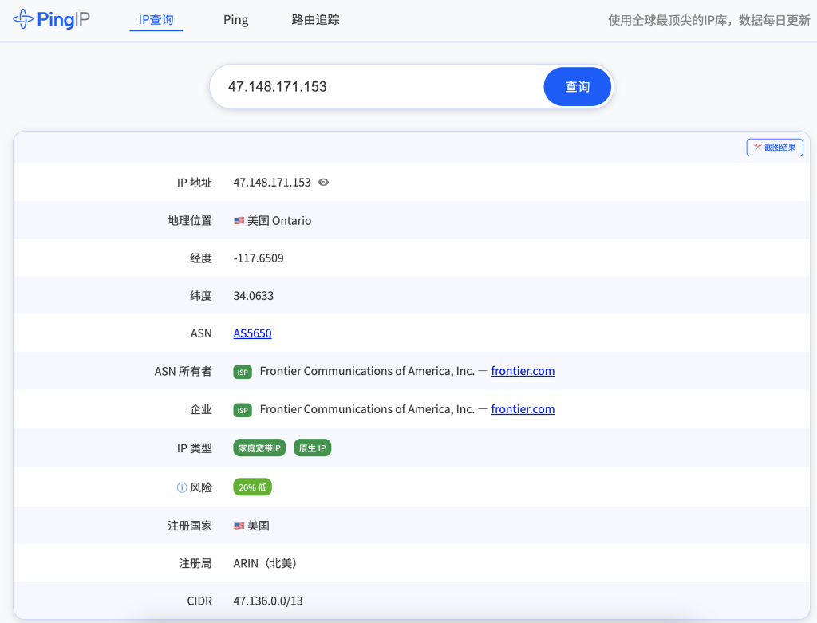
Task: Click the PingIP logo
Action: coord(51,19)
